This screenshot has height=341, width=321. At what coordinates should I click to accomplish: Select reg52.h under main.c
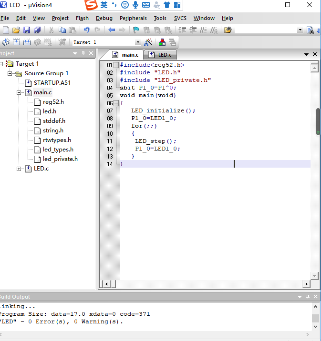pyautogui.click(x=53, y=102)
